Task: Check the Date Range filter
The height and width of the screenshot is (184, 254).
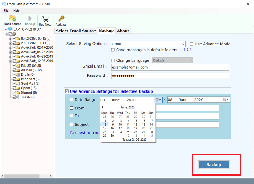Action: [x=71, y=100]
